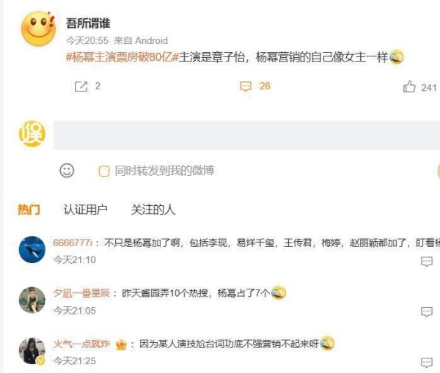Like the post with thumbs-up icon
Screen dimensions: 440x373
point(409,86)
